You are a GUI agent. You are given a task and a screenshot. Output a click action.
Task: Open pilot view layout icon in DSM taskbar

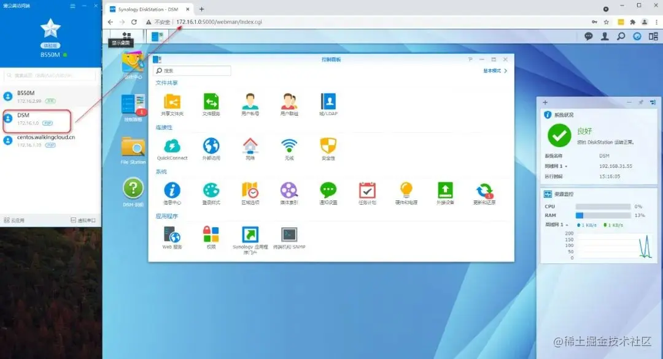coord(653,36)
